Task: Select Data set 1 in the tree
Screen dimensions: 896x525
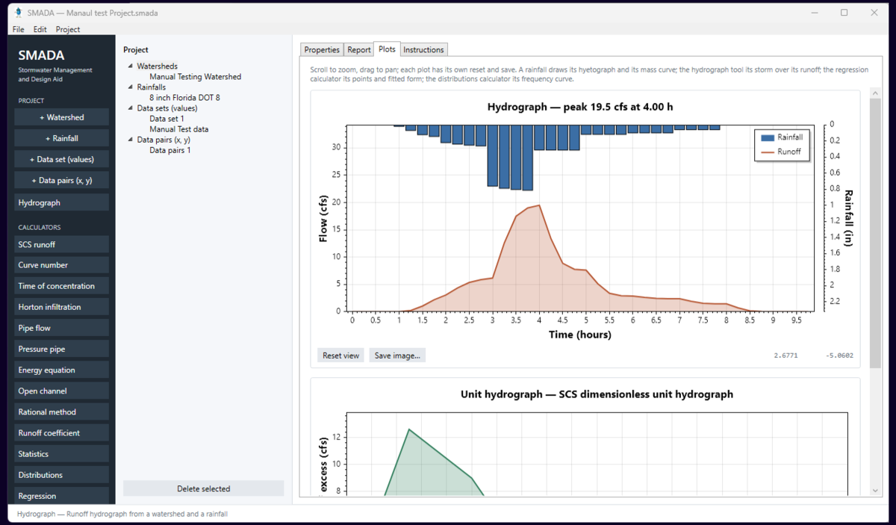Action: (167, 119)
